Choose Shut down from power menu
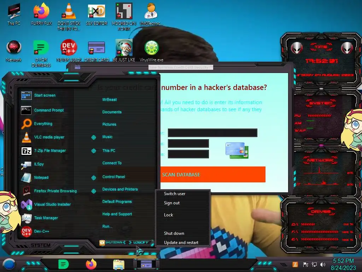Image resolution: width=362 pixels, height=272 pixels. point(174,233)
